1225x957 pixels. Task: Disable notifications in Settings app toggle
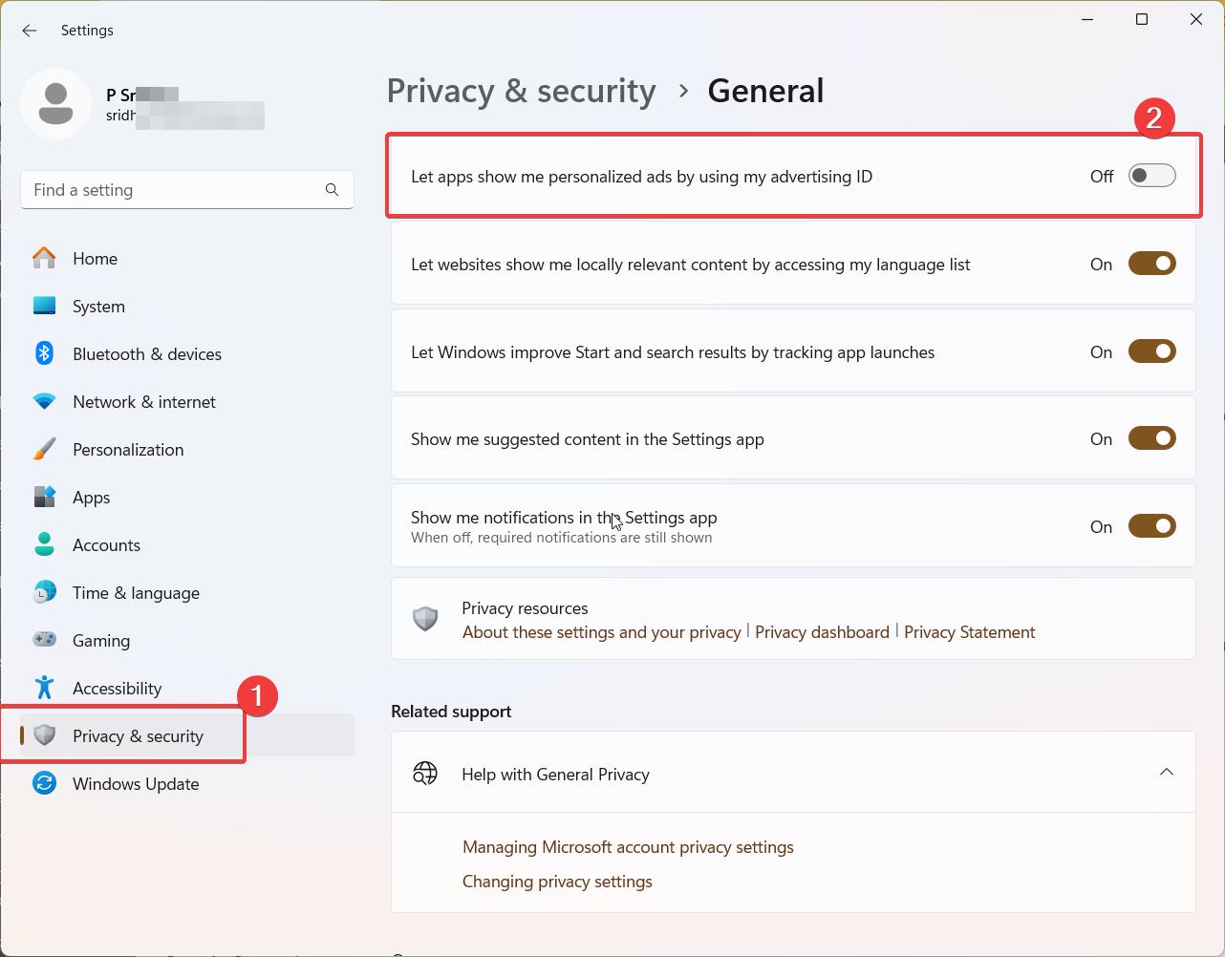tap(1151, 526)
